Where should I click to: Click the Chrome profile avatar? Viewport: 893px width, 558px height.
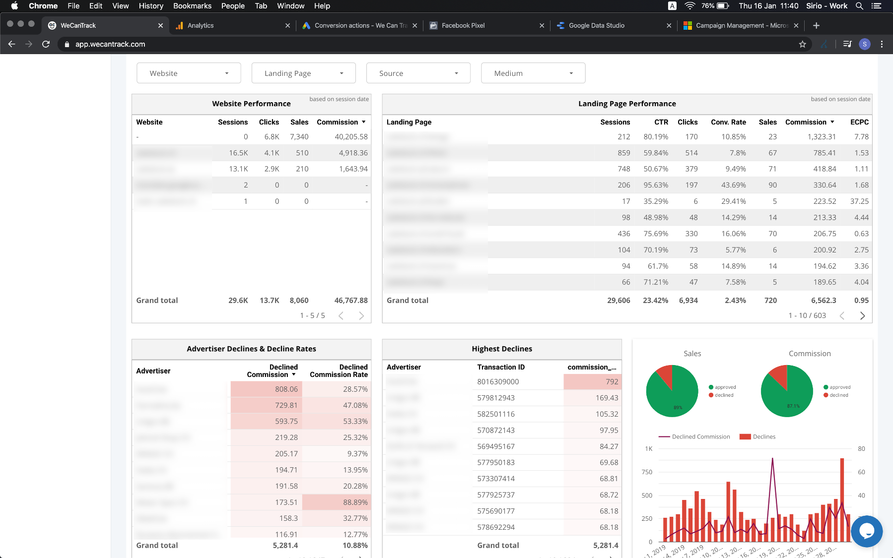[865, 44]
